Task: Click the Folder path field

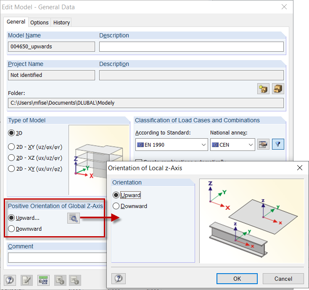Action: click(146, 103)
